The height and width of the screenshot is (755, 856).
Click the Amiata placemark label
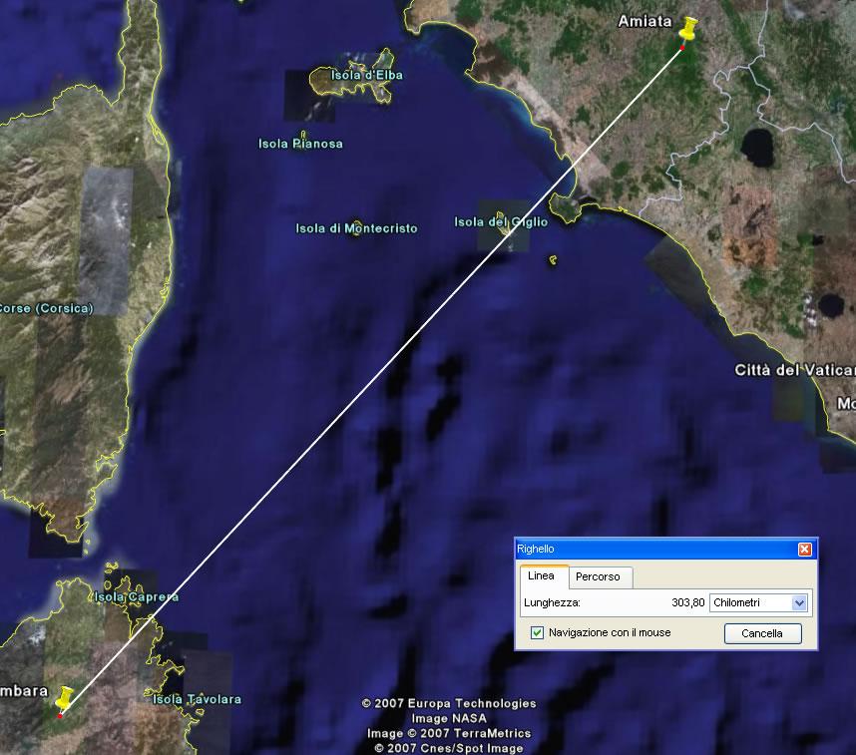[x=644, y=21]
